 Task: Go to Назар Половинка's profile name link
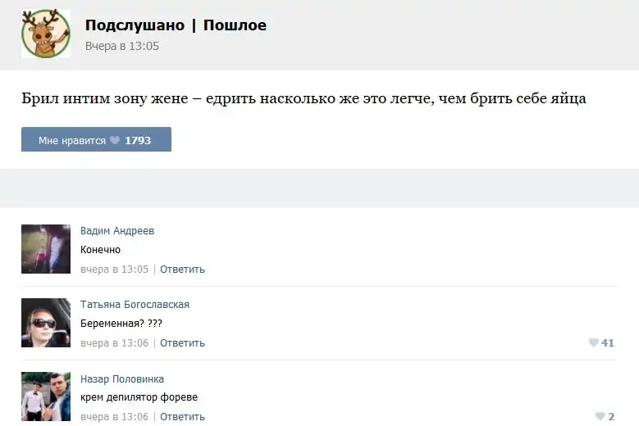click(122, 379)
